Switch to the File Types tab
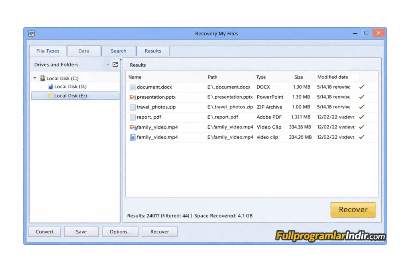 click(x=47, y=51)
